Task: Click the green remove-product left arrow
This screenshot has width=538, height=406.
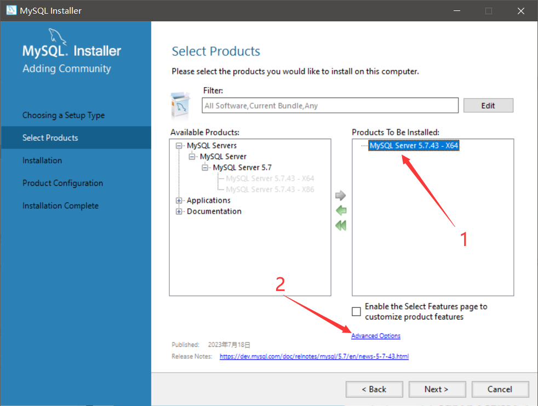Action: pos(341,210)
